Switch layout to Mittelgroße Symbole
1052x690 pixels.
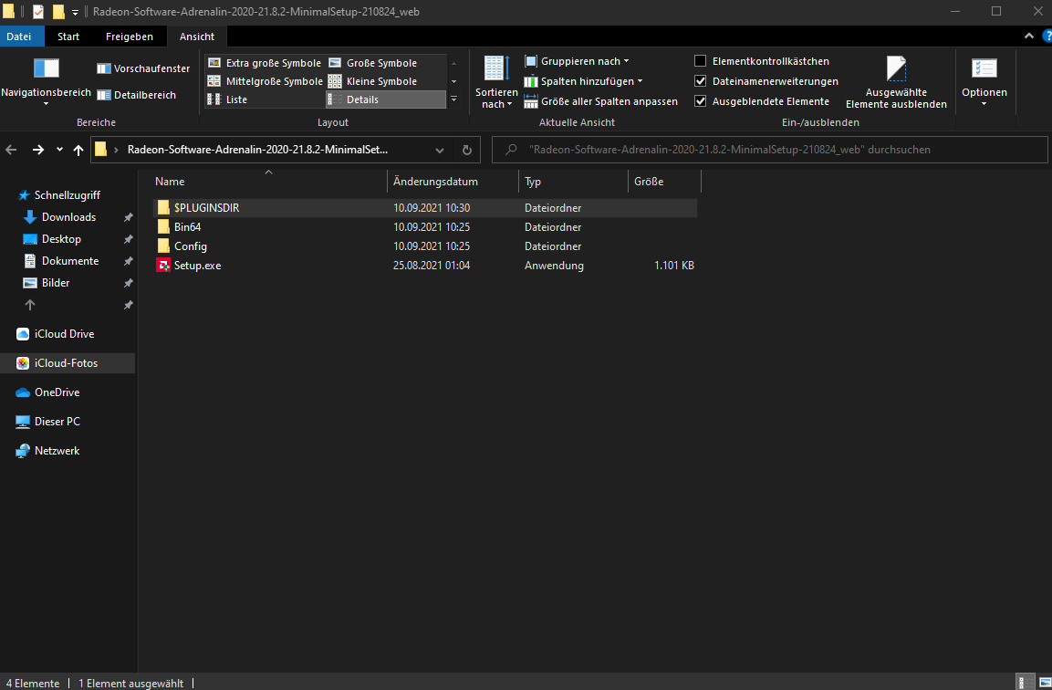click(x=265, y=81)
